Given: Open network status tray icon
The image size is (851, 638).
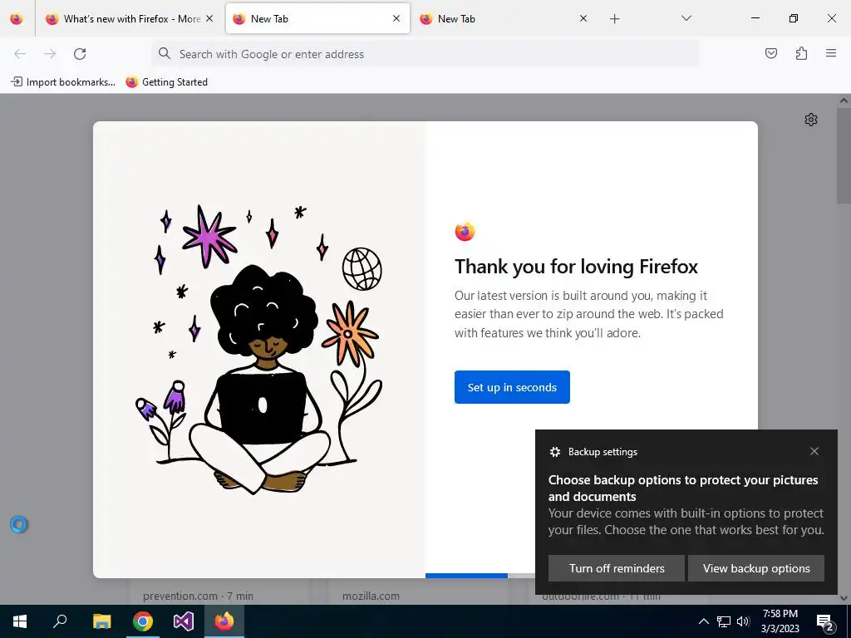Looking at the screenshot, I should [x=724, y=621].
